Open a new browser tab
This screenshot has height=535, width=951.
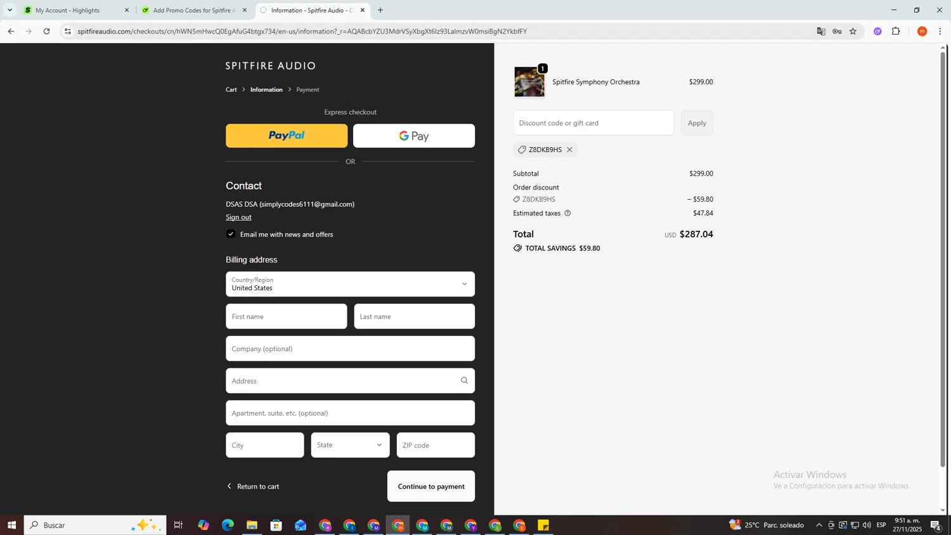[x=380, y=10]
